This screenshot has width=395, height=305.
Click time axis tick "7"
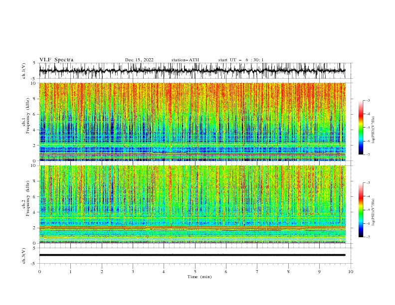(257, 272)
